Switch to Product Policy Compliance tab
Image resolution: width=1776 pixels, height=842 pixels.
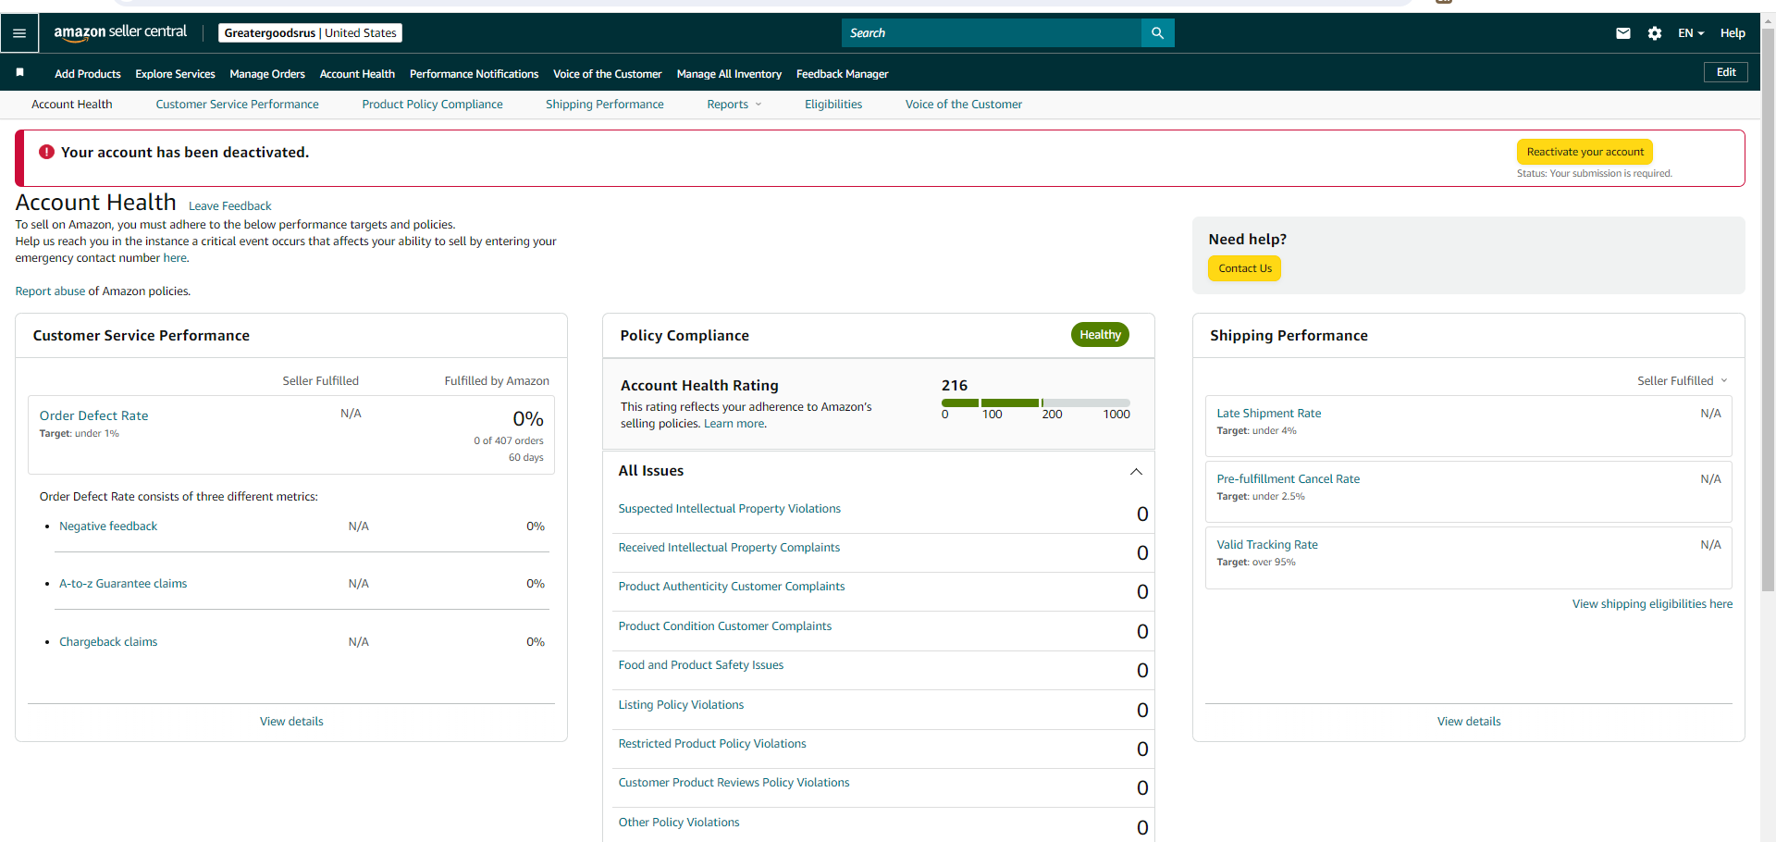[432, 105]
